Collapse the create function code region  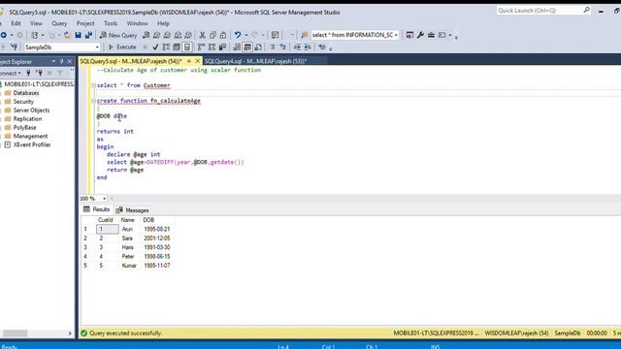click(x=94, y=101)
